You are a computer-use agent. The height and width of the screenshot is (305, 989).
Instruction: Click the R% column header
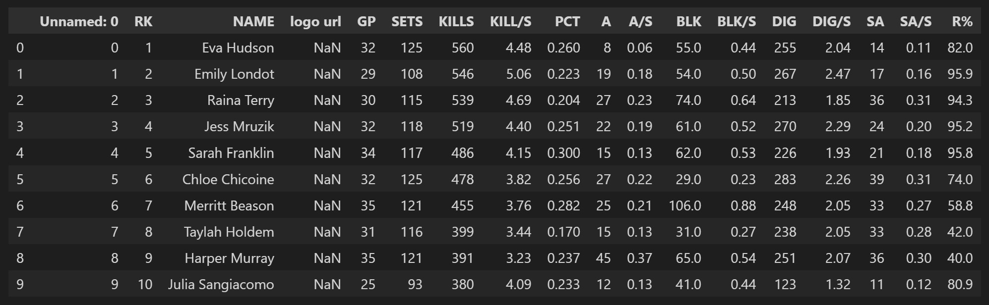(962, 22)
